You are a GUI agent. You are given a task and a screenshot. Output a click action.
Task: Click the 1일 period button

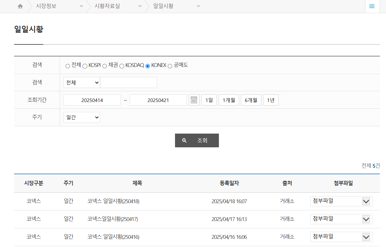tap(209, 100)
